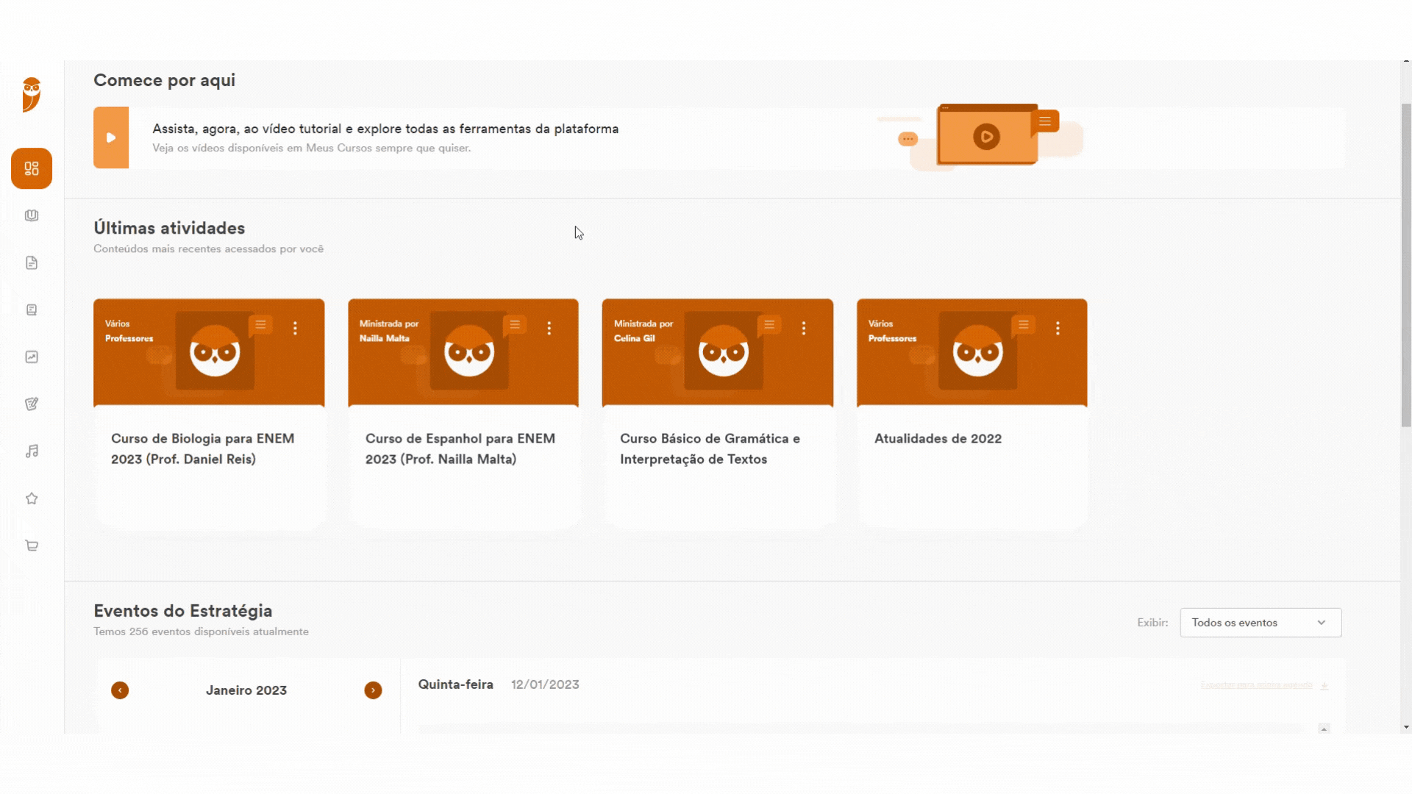The width and height of the screenshot is (1412, 794).
Task: Click the date 12/01/2023 text
Action: (545, 684)
